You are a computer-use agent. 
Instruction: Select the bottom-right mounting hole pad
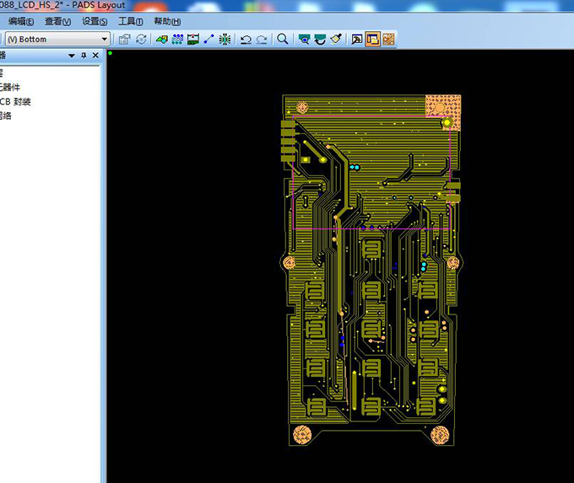440,436
